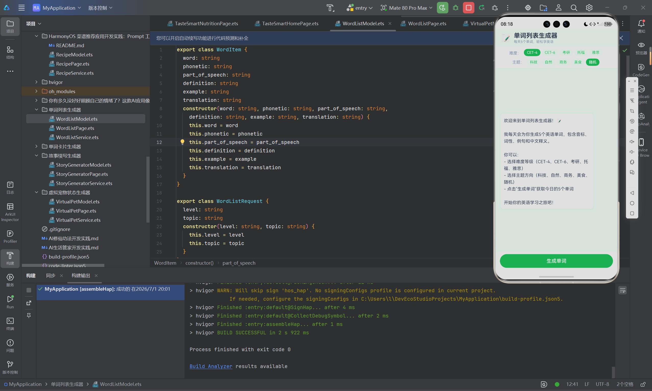Toggle soft-wrap in build output
652x391 pixels.
coord(622,290)
